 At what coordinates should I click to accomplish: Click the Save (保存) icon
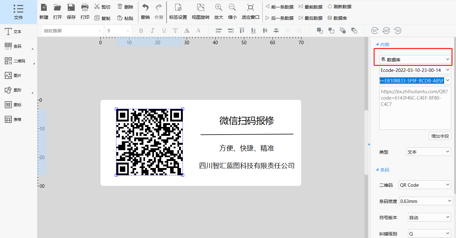(71, 12)
